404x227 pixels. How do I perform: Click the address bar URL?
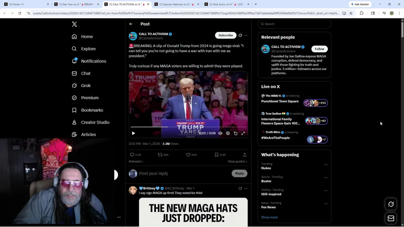(x=186, y=13)
